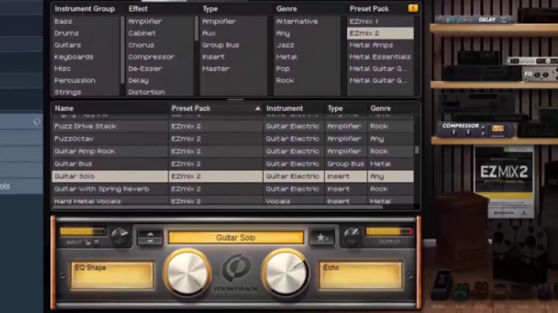This screenshot has width=558, height=313.
Task: Select Misc in Instrument Group
Action: [62, 68]
